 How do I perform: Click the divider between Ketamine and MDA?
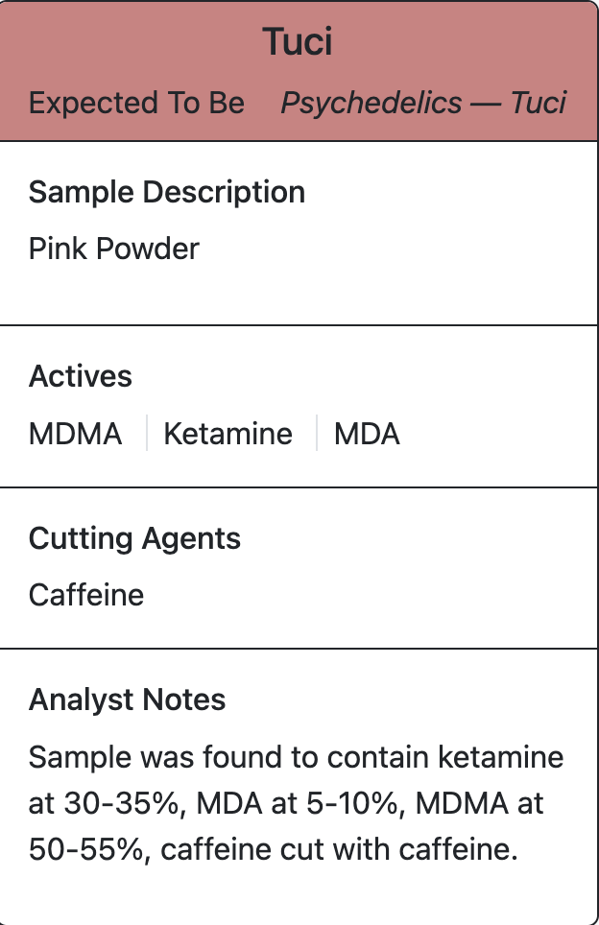[x=317, y=433]
